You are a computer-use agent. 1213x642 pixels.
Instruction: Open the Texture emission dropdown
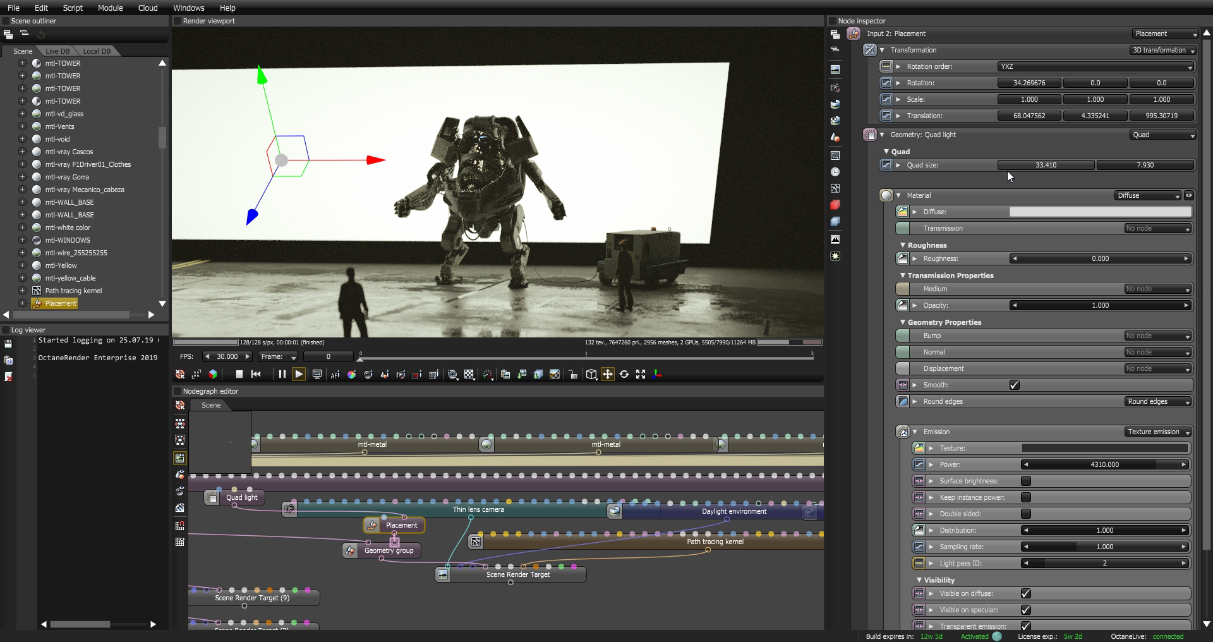tap(1158, 432)
